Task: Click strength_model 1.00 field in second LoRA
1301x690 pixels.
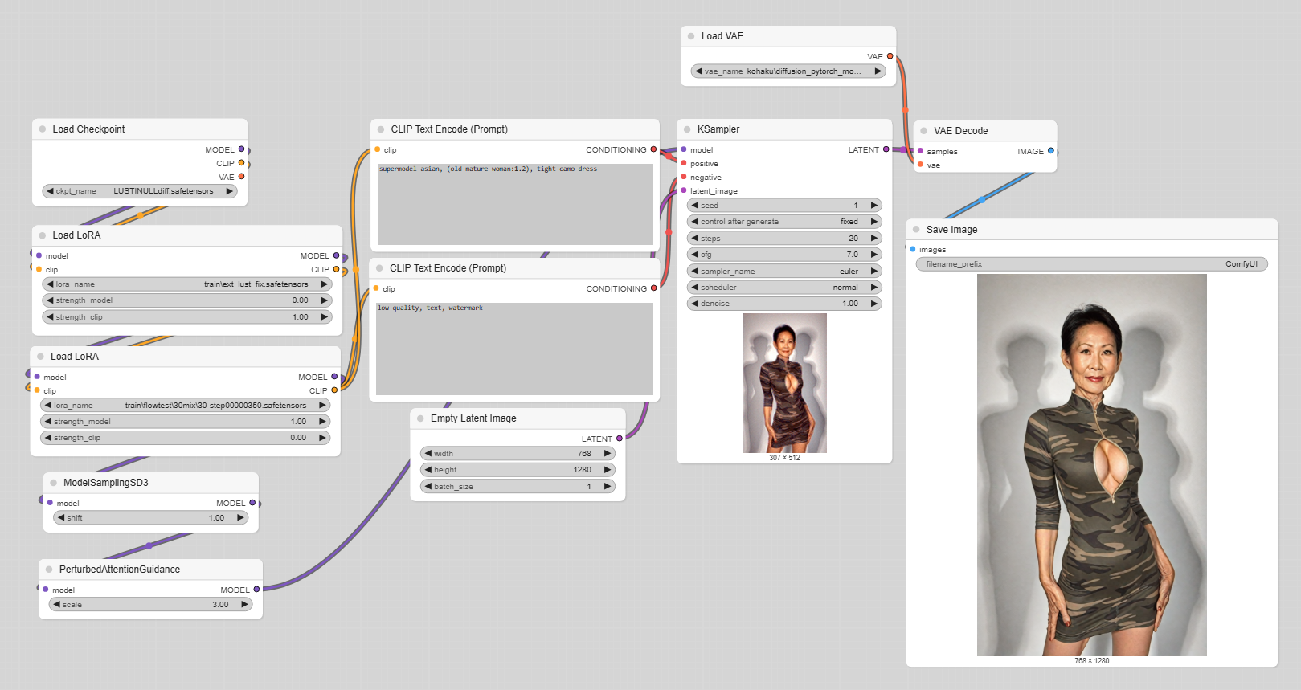Action: (186, 422)
